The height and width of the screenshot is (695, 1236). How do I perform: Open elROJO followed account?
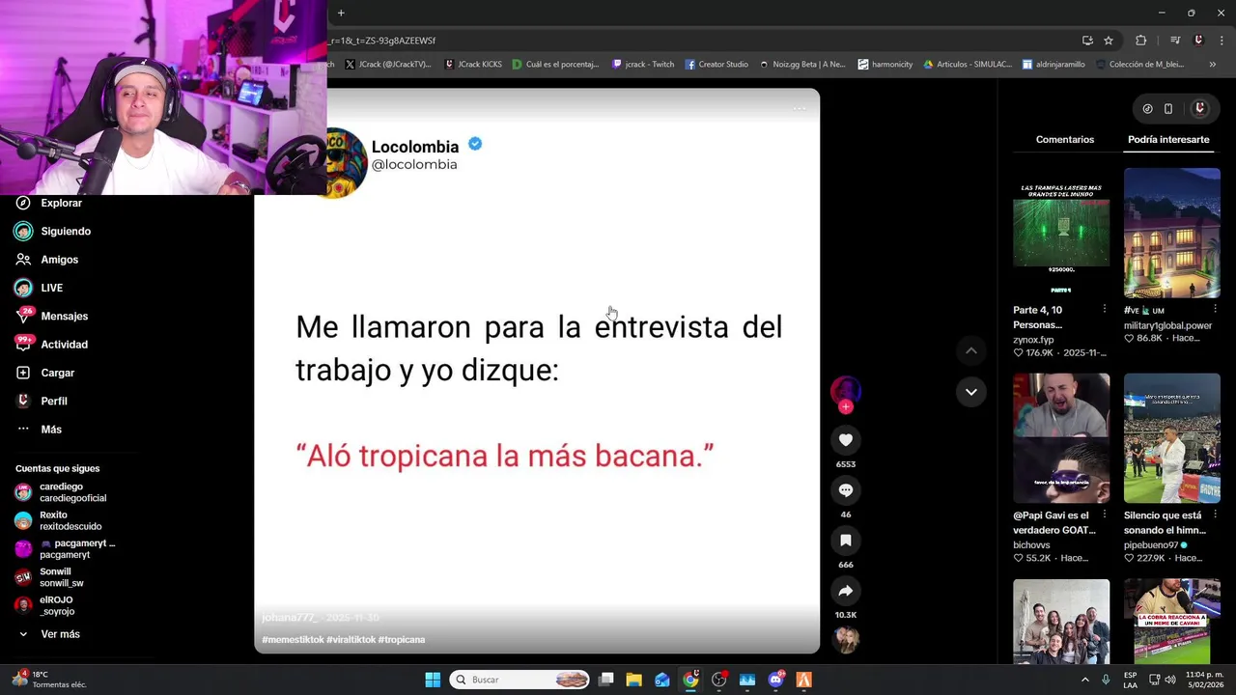pyautogui.click(x=44, y=605)
